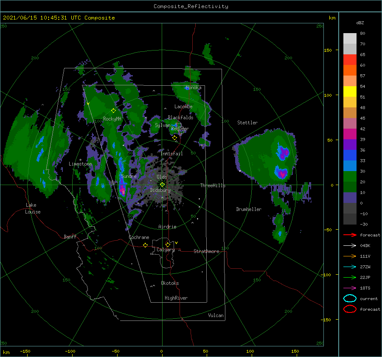
Task: Pick the magenta 42 dBZ color swatch
Action: 350,134
